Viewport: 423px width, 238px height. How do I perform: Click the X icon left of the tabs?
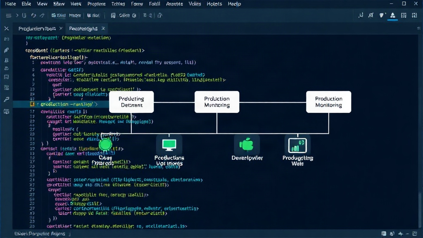7,29
